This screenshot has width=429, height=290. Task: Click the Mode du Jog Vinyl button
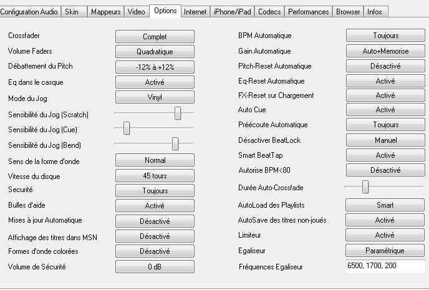155,97
